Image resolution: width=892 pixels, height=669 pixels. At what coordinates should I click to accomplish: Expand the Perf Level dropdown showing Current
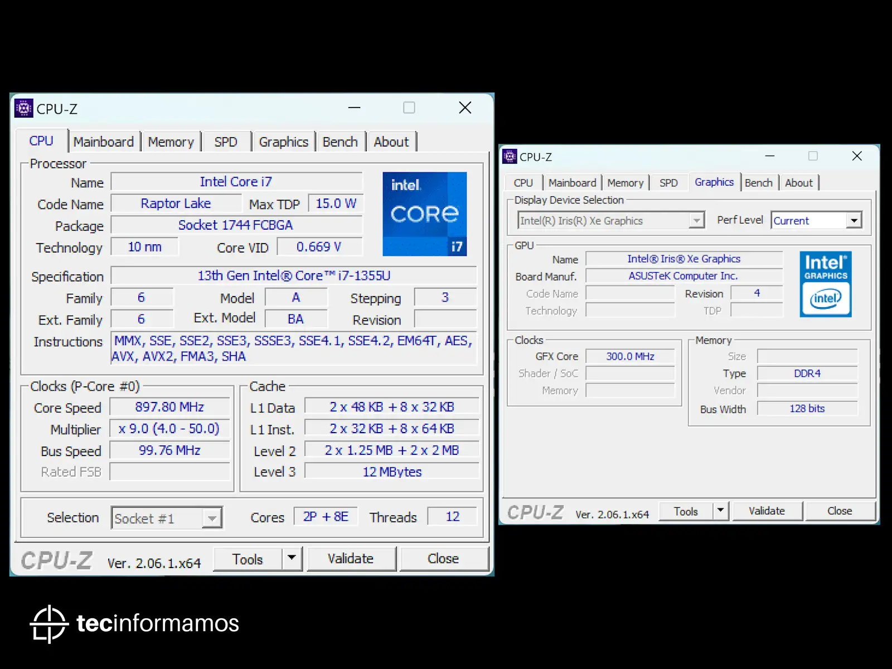point(817,221)
